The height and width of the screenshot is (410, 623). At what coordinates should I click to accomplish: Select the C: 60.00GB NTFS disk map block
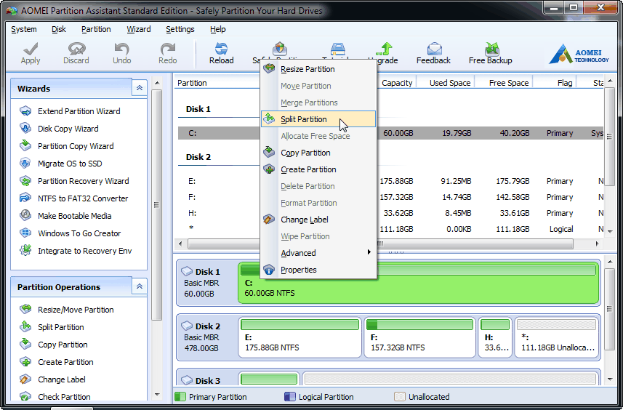tap(419, 283)
